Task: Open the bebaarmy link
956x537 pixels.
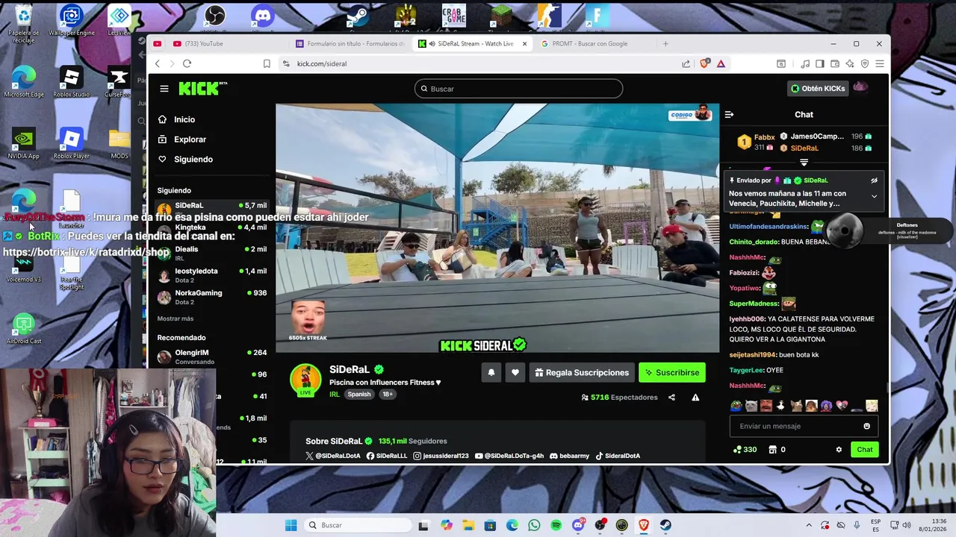Action: point(568,456)
